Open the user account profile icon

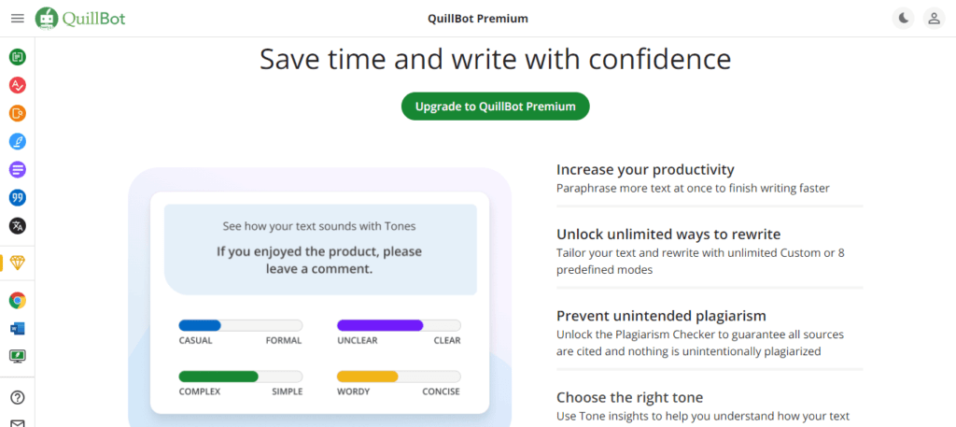pyautogui.click(x=933, y=19)
